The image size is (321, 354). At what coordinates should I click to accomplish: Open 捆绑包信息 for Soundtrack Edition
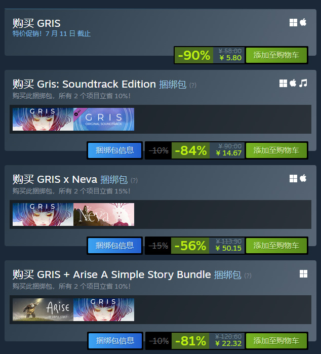pyautogui.click(x=114, y=150)
